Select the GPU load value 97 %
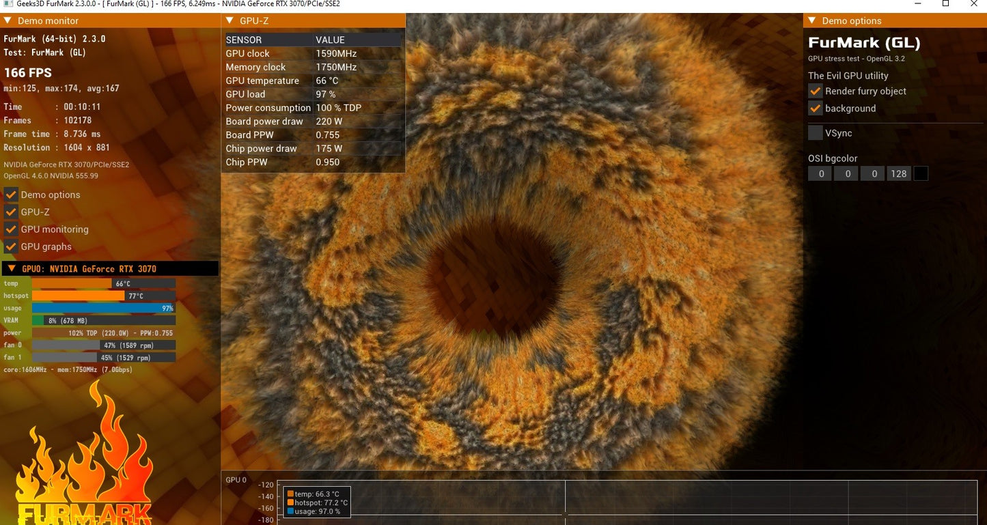The image size is (987, 525). click(325, 94)
